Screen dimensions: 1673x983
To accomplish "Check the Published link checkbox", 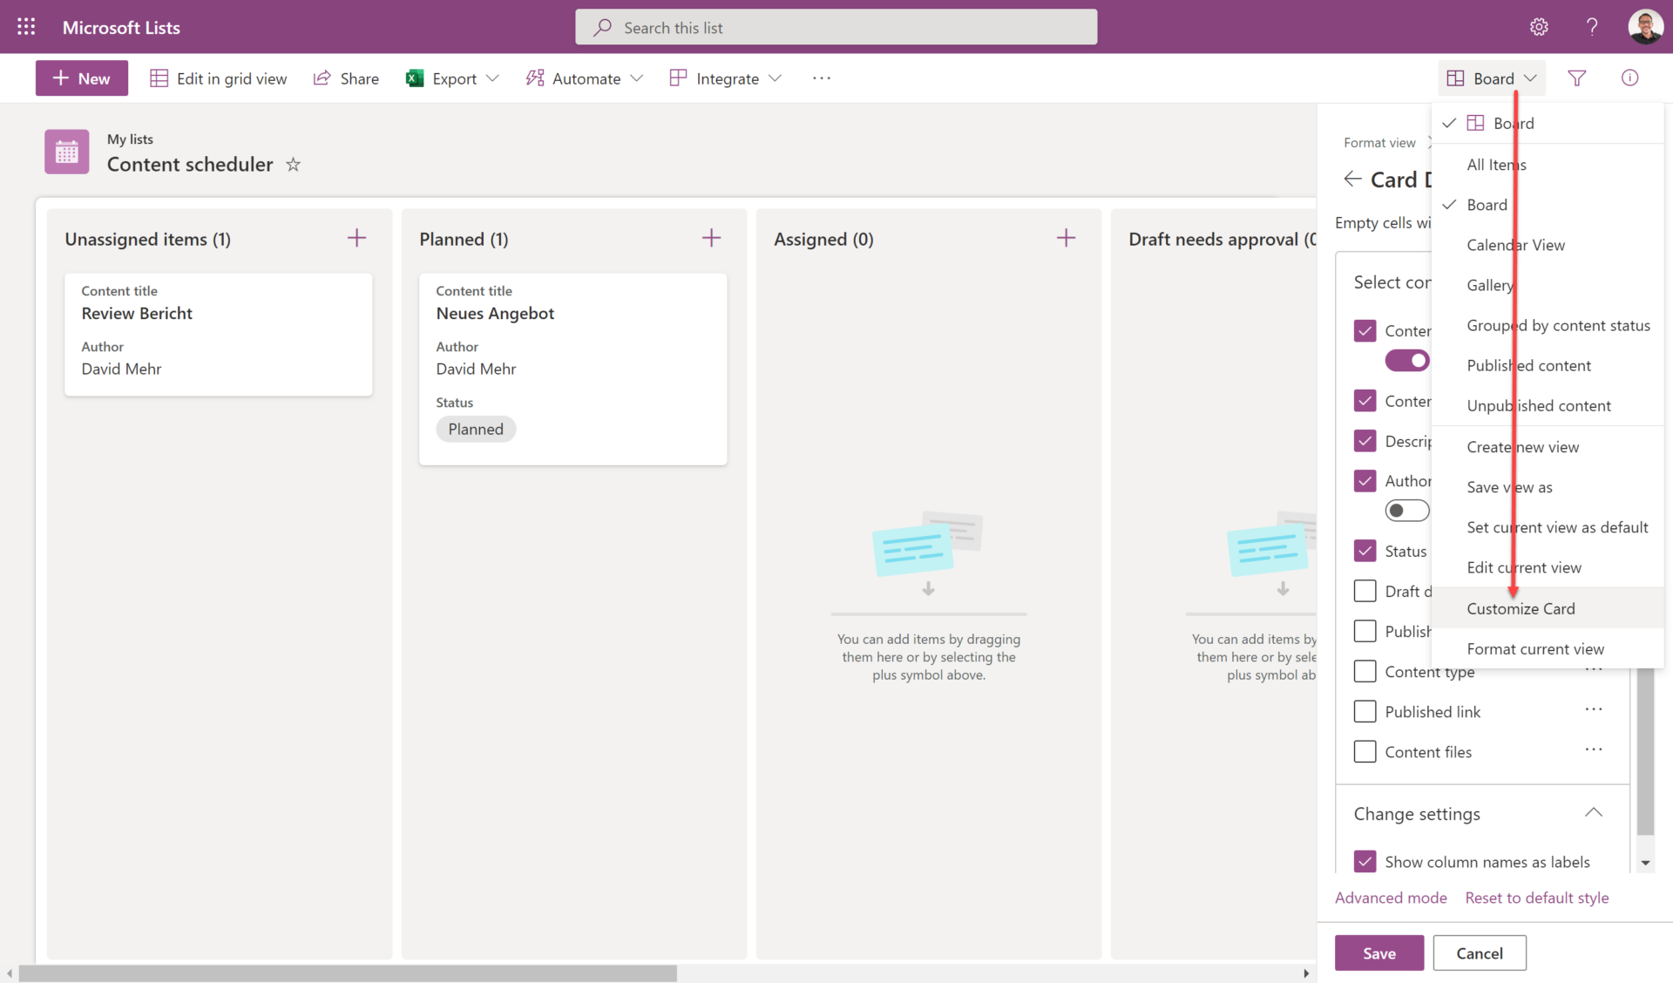I will [x=1365, y=712].
